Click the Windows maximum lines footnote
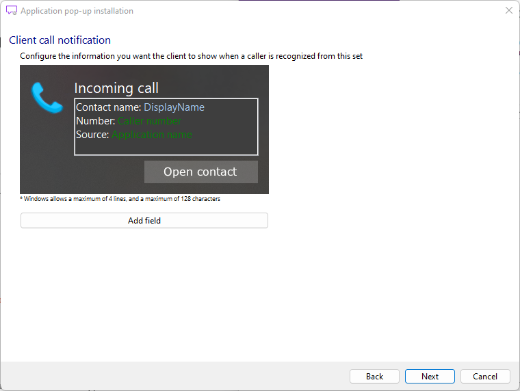The height and width of the screenshot is (391, 520). (x=122, y=199)
